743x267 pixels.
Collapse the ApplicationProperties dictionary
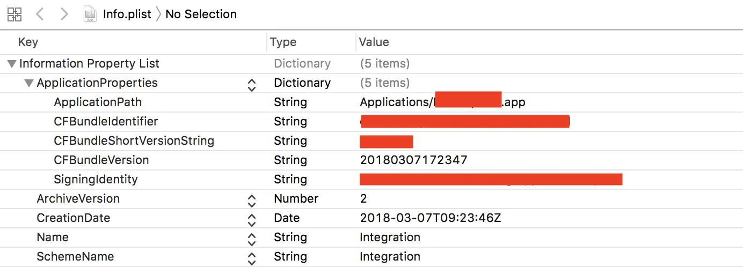click(x=29, y=83)
